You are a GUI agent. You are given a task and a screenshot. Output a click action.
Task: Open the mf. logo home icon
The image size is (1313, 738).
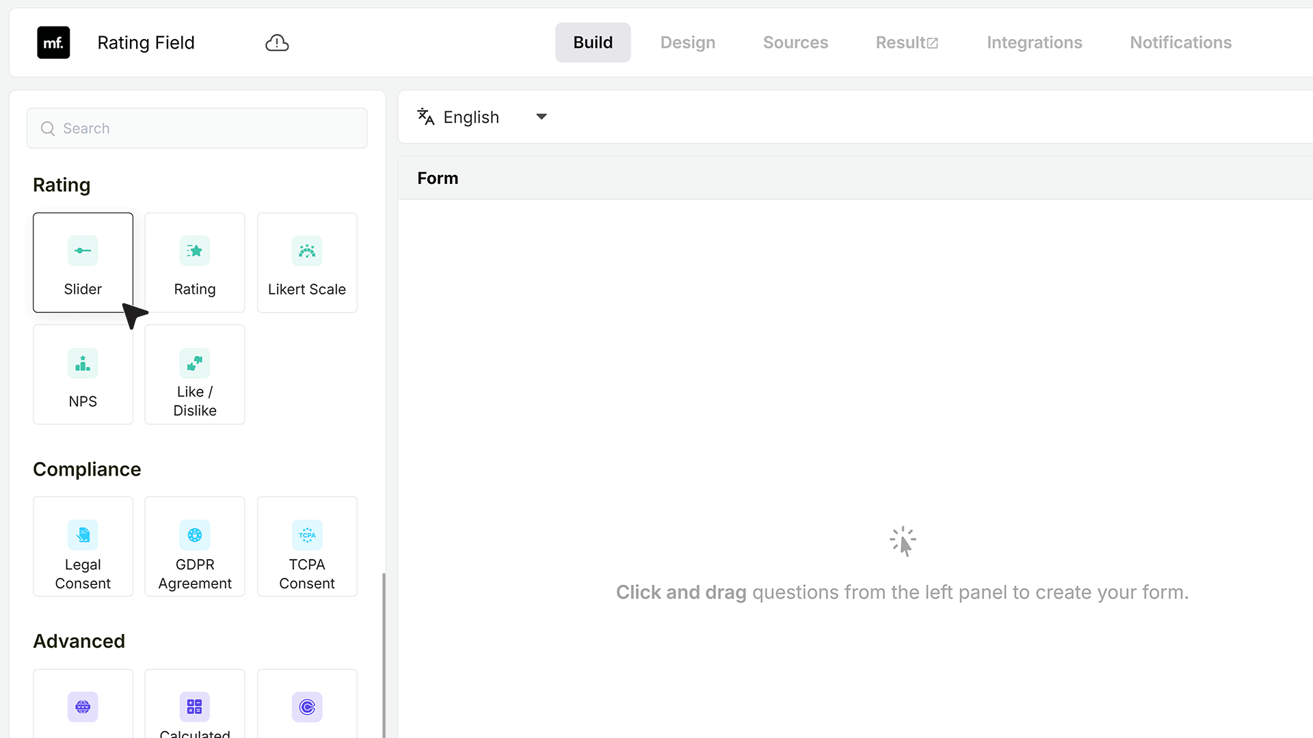tap(53, 42)
